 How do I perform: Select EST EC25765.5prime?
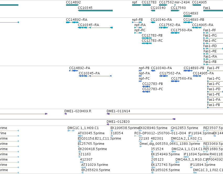(79, 146)
